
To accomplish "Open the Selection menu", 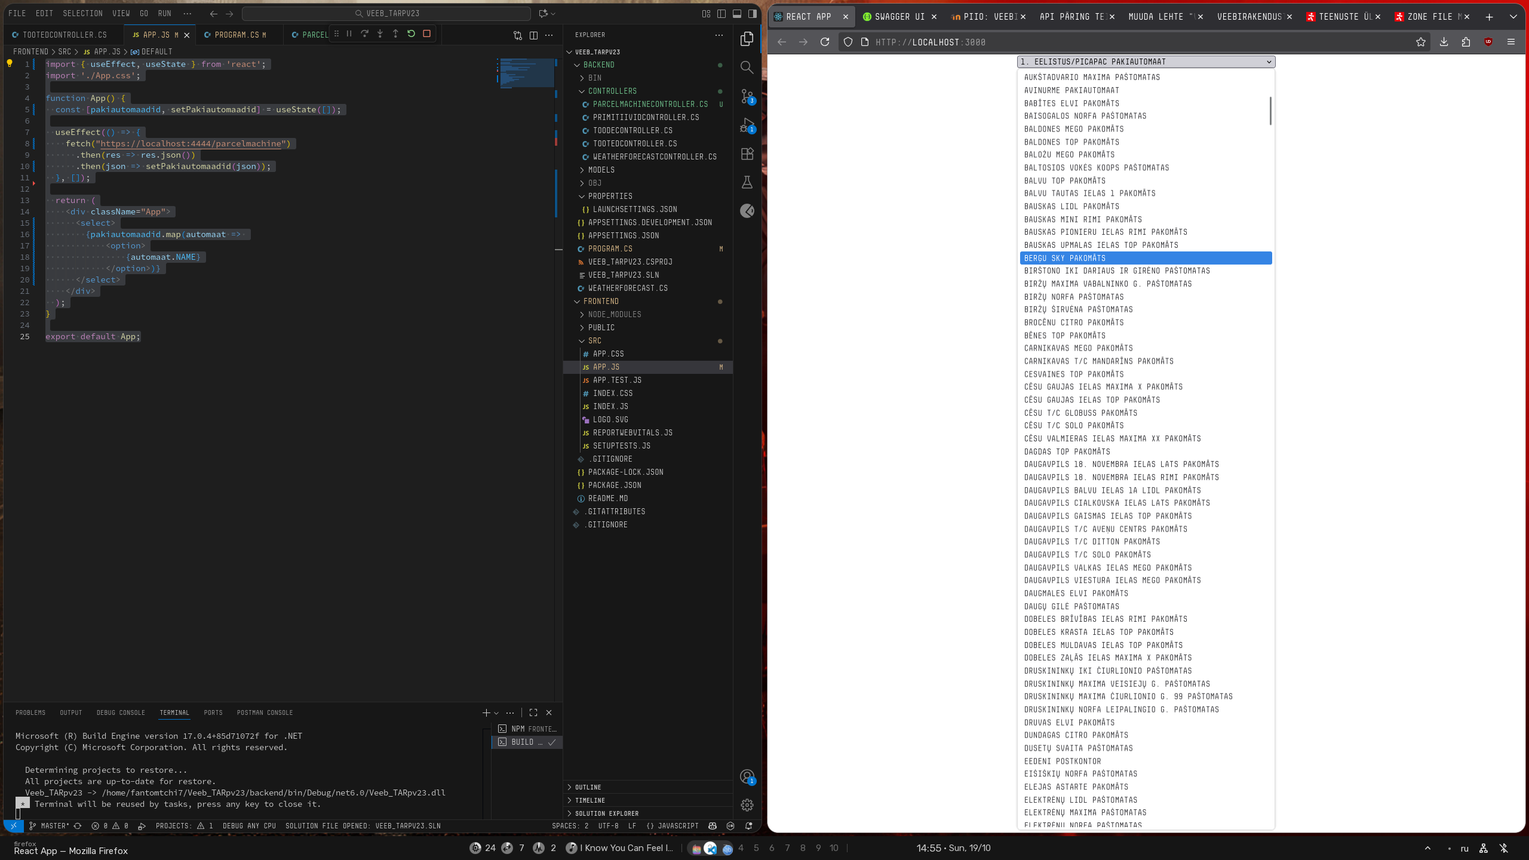I will [x=82, y=13].
